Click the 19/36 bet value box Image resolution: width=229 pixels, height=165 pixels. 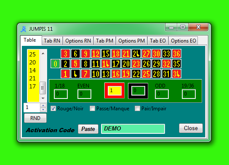[x=189, y=94]
